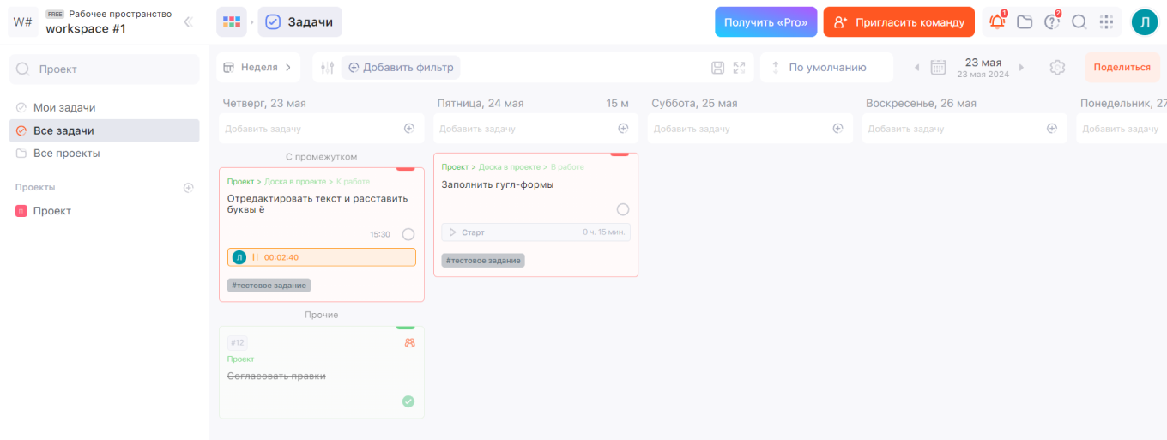Click 15:30 time on Thursday task
Viewport: 1167px width, 440px height.
click(x=380, y=234)
